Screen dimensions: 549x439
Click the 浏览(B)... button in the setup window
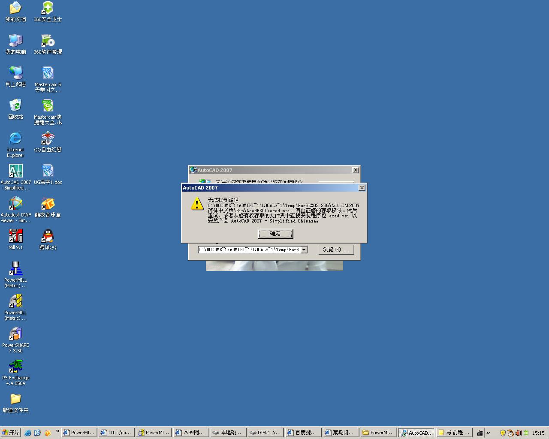(x=336, y=250)
